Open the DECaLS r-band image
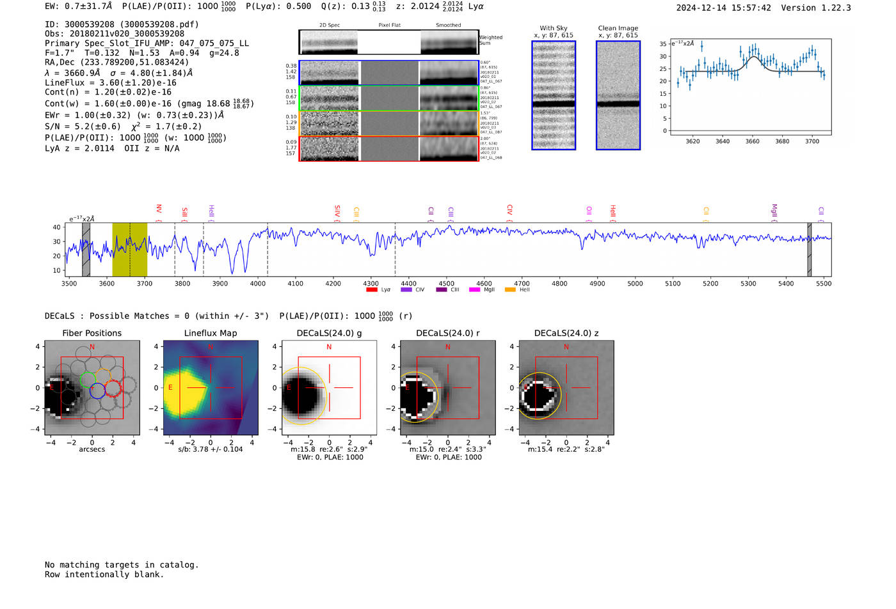 (448, 387)
